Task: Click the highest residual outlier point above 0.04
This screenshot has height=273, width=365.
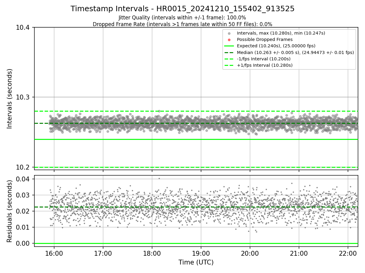Action: (x=159, y=178)
